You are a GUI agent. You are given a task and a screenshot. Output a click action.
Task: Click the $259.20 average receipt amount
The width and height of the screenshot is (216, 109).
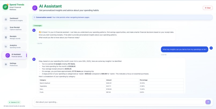pyautogui.click(x=68, y=69)
